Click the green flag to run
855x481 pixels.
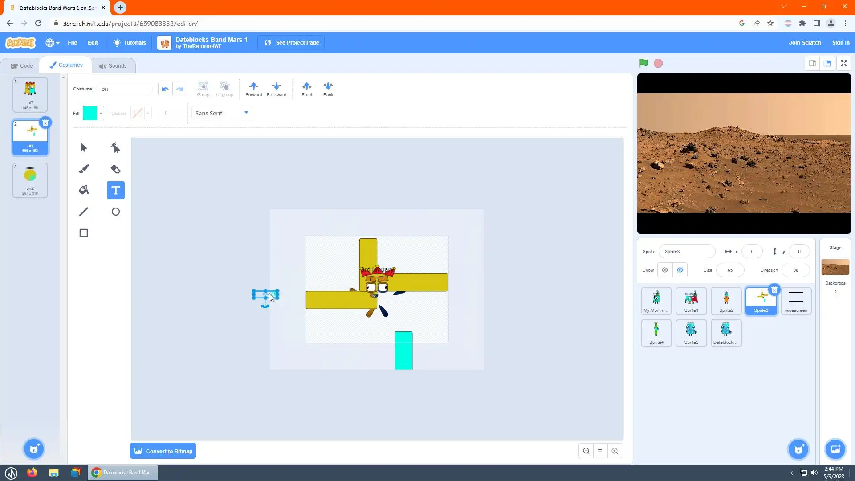(x=643, y=63)
